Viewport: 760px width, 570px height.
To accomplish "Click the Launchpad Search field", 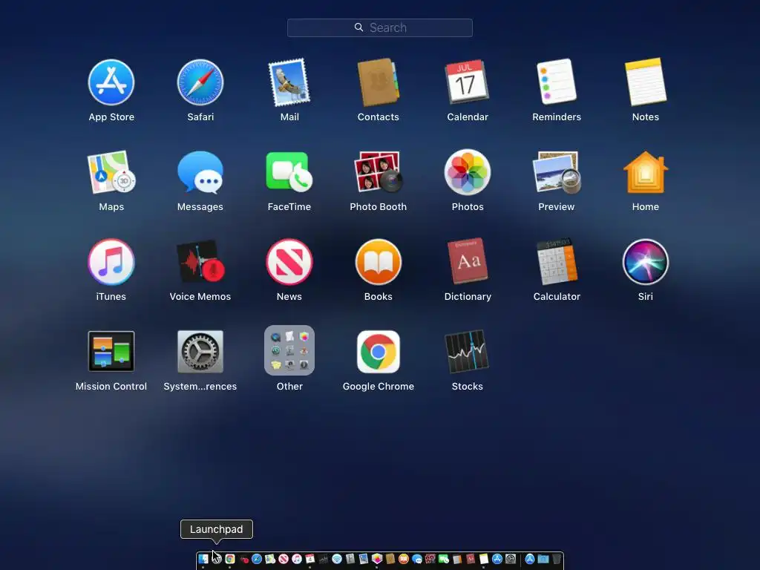I will (379, 27).
